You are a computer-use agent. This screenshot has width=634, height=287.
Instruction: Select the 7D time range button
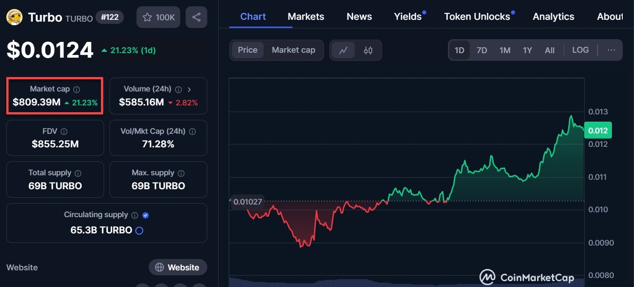click(x=482, y=50)
